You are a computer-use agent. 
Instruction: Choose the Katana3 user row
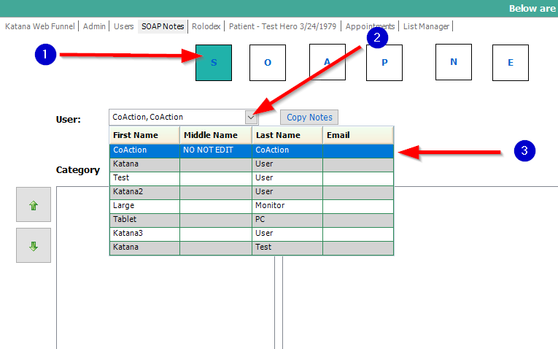(x=252, y=234)
